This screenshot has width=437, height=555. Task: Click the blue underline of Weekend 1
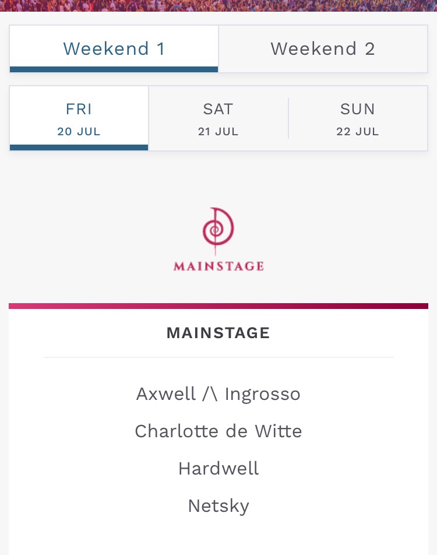pyautogui.click(x=114, y=69)
